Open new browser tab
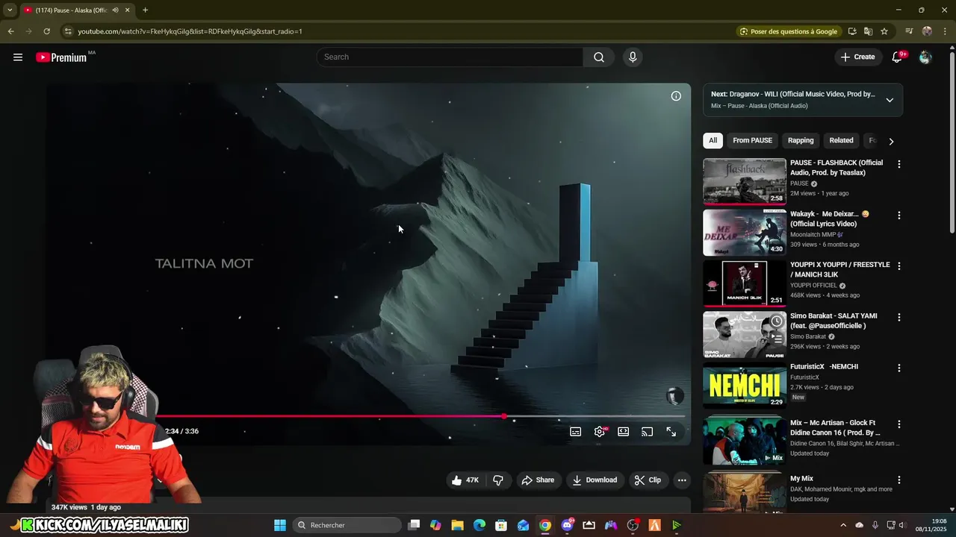This screenshot has width=956, height=537. tap(145, 10)
